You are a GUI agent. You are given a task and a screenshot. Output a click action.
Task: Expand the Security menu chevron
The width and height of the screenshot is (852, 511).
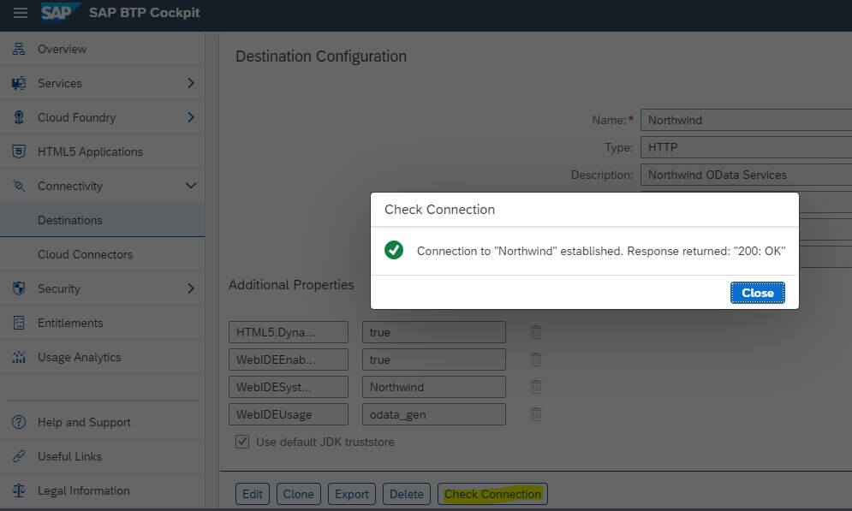(x=190, y=288)
